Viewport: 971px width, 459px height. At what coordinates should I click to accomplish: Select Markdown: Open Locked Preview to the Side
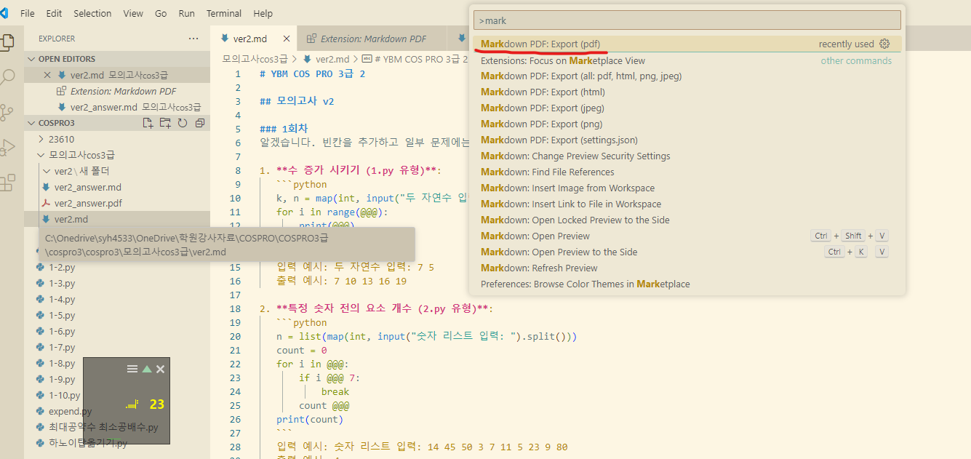[x=687, y=220]
